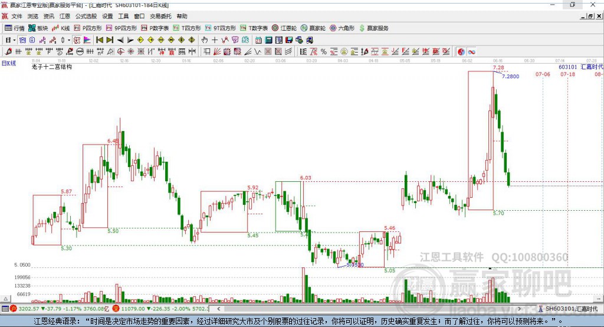604x327 pixels.
Task: Select the zigzag wave line tool
Action: point(258,52)
